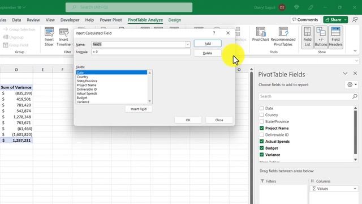Select column E header
This screenshot has width=362, height=204.
[x=43, y=70]
